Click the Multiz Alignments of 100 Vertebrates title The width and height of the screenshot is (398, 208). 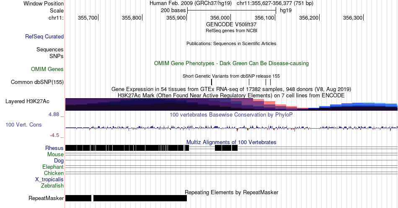click(231, 142)
